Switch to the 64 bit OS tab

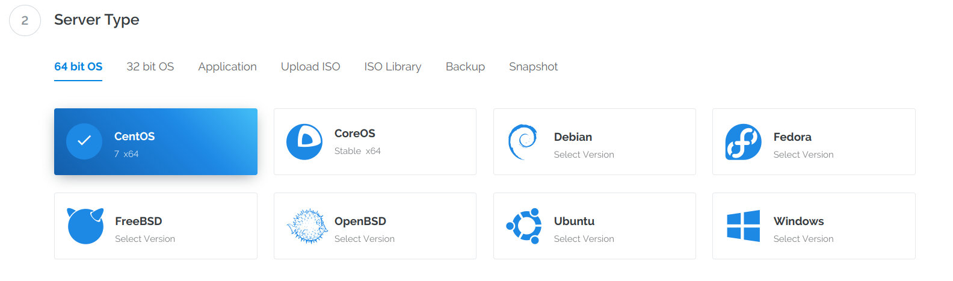pyautogui.click(x=78, y=67)
